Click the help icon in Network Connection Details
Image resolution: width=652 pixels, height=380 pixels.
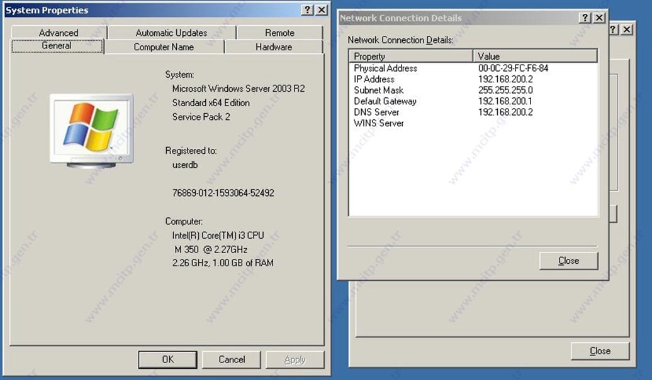585,18
